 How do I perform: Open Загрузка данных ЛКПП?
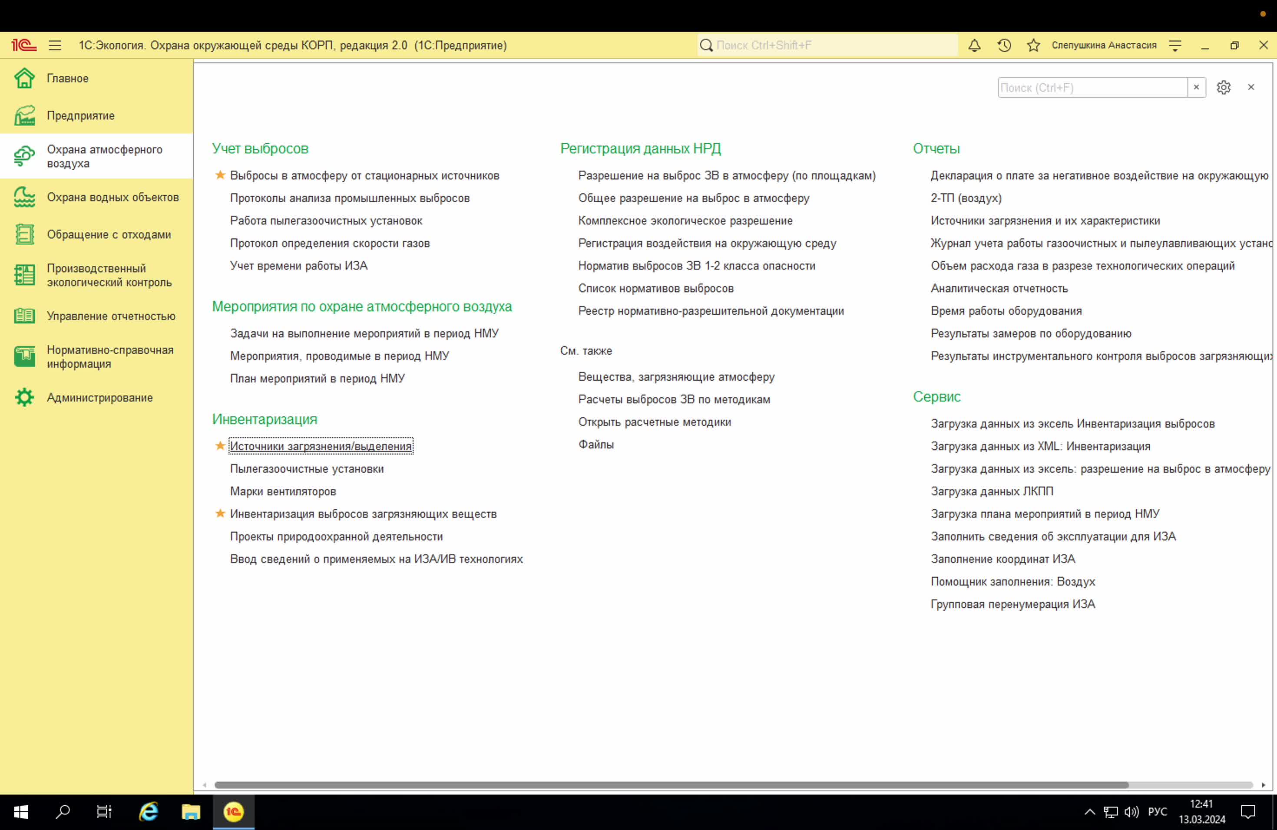coord(992,491)
